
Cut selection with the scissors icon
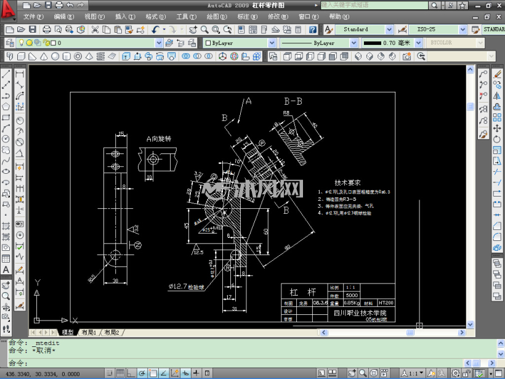95,30
